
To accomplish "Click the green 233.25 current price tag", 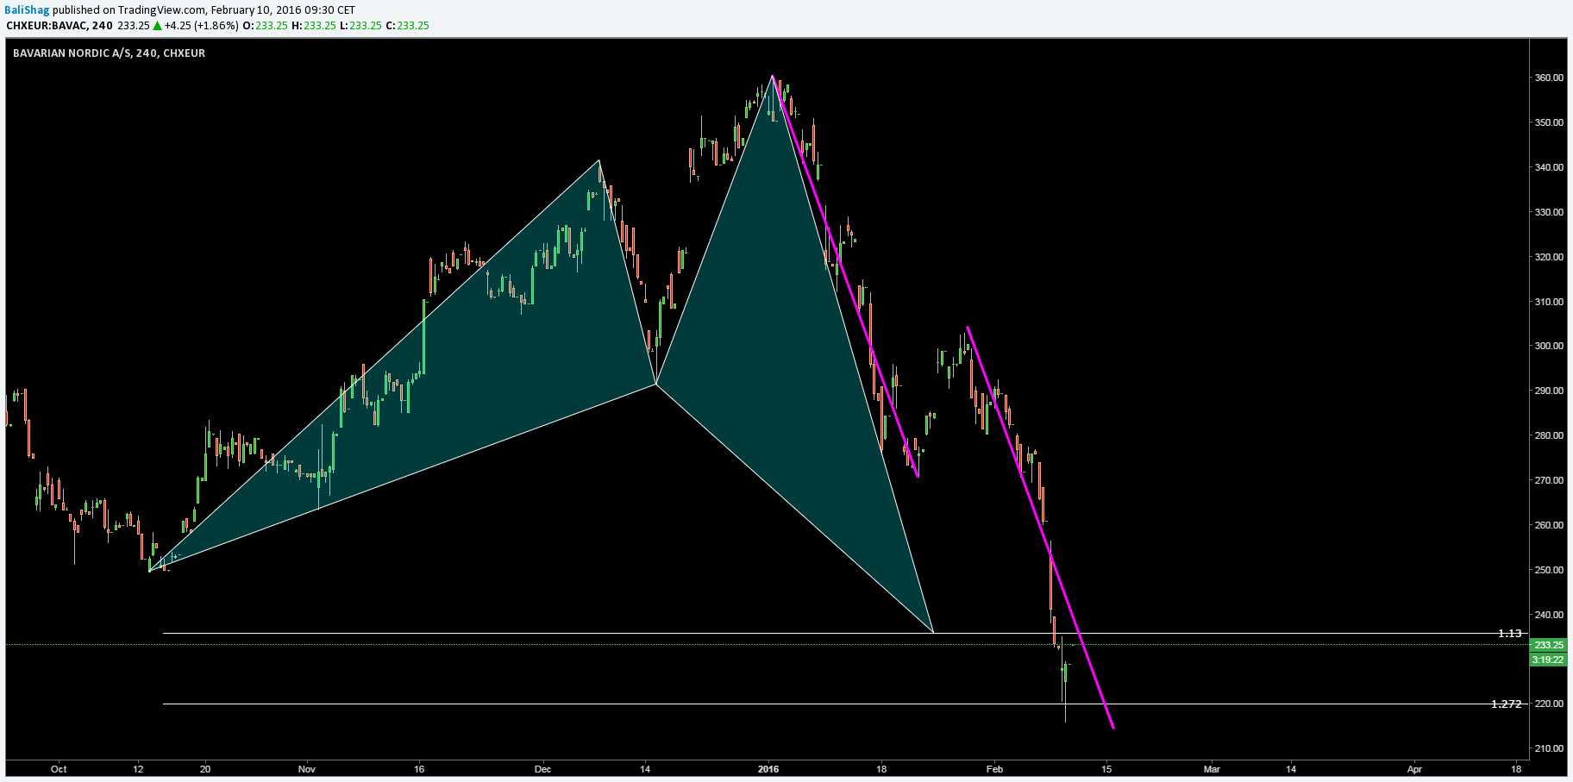I will pyautogui.click(x=1549, y=645).
